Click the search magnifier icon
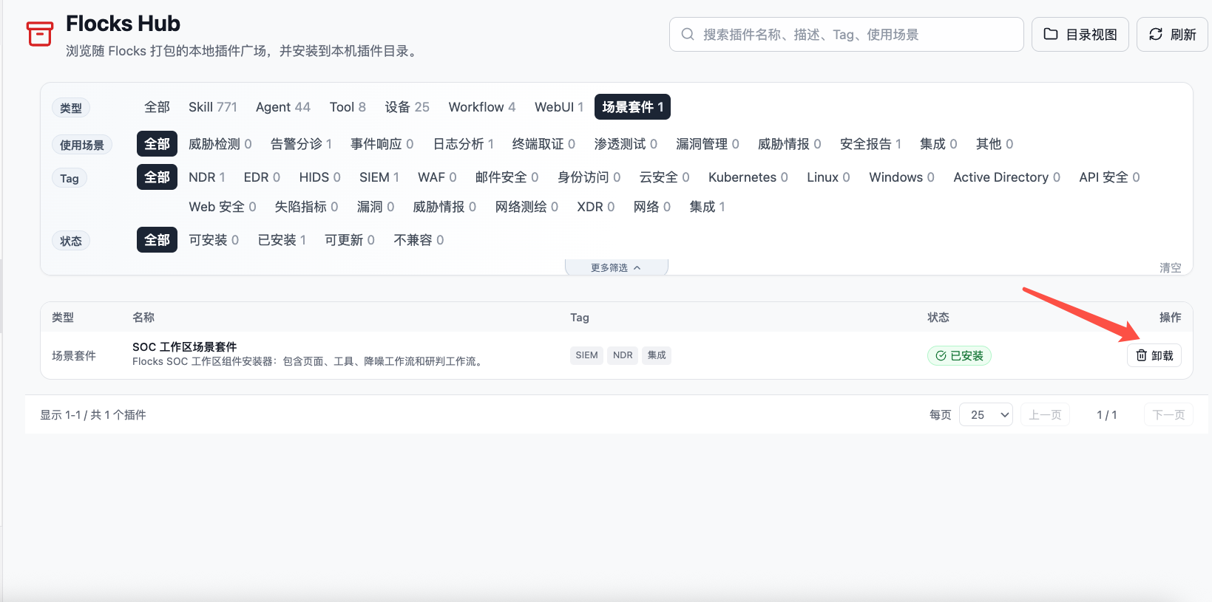The height and width of the screenshot is (602, 1212). point(688,35)
